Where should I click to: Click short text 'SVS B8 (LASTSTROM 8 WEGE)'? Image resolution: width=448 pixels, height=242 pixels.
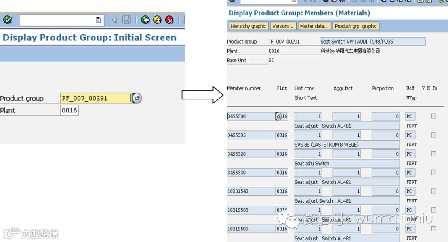(x=347, y=145)
